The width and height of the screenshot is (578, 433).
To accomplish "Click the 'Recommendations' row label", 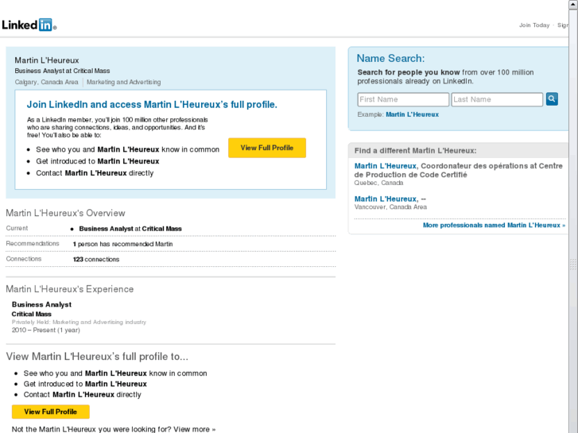I will 33,244.
